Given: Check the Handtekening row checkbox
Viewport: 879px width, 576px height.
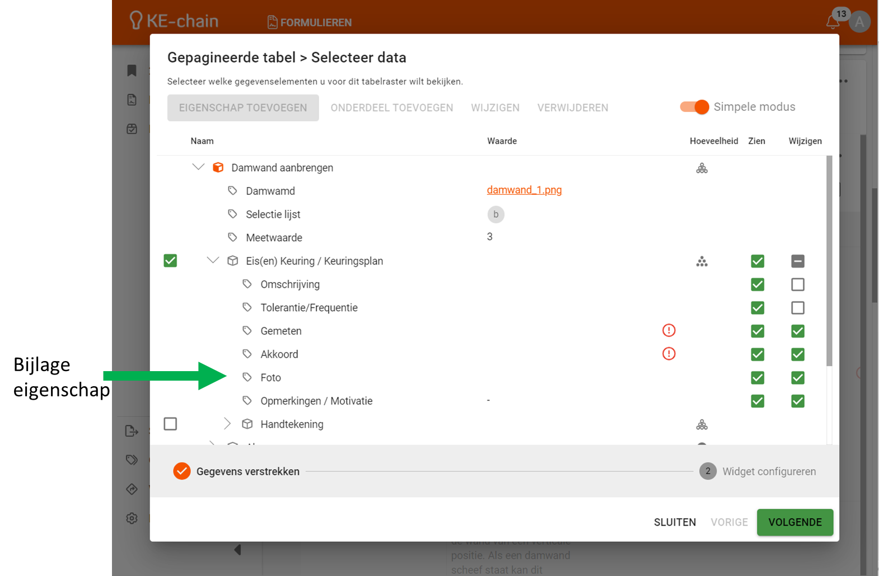Looking at the screenshot, I should point(170,424).
